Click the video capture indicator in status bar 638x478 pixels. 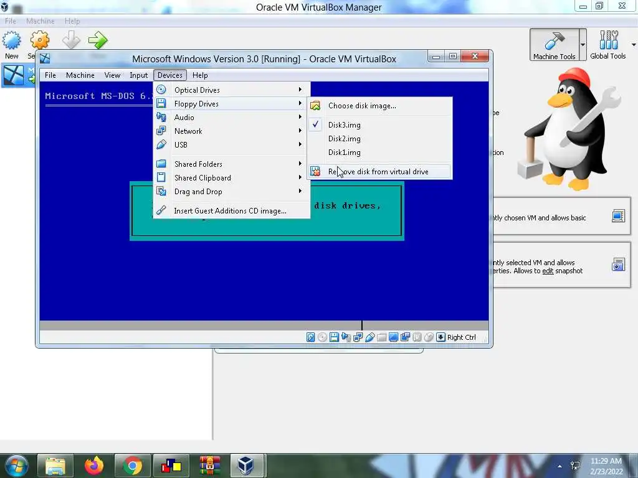[x=405, y=337]
